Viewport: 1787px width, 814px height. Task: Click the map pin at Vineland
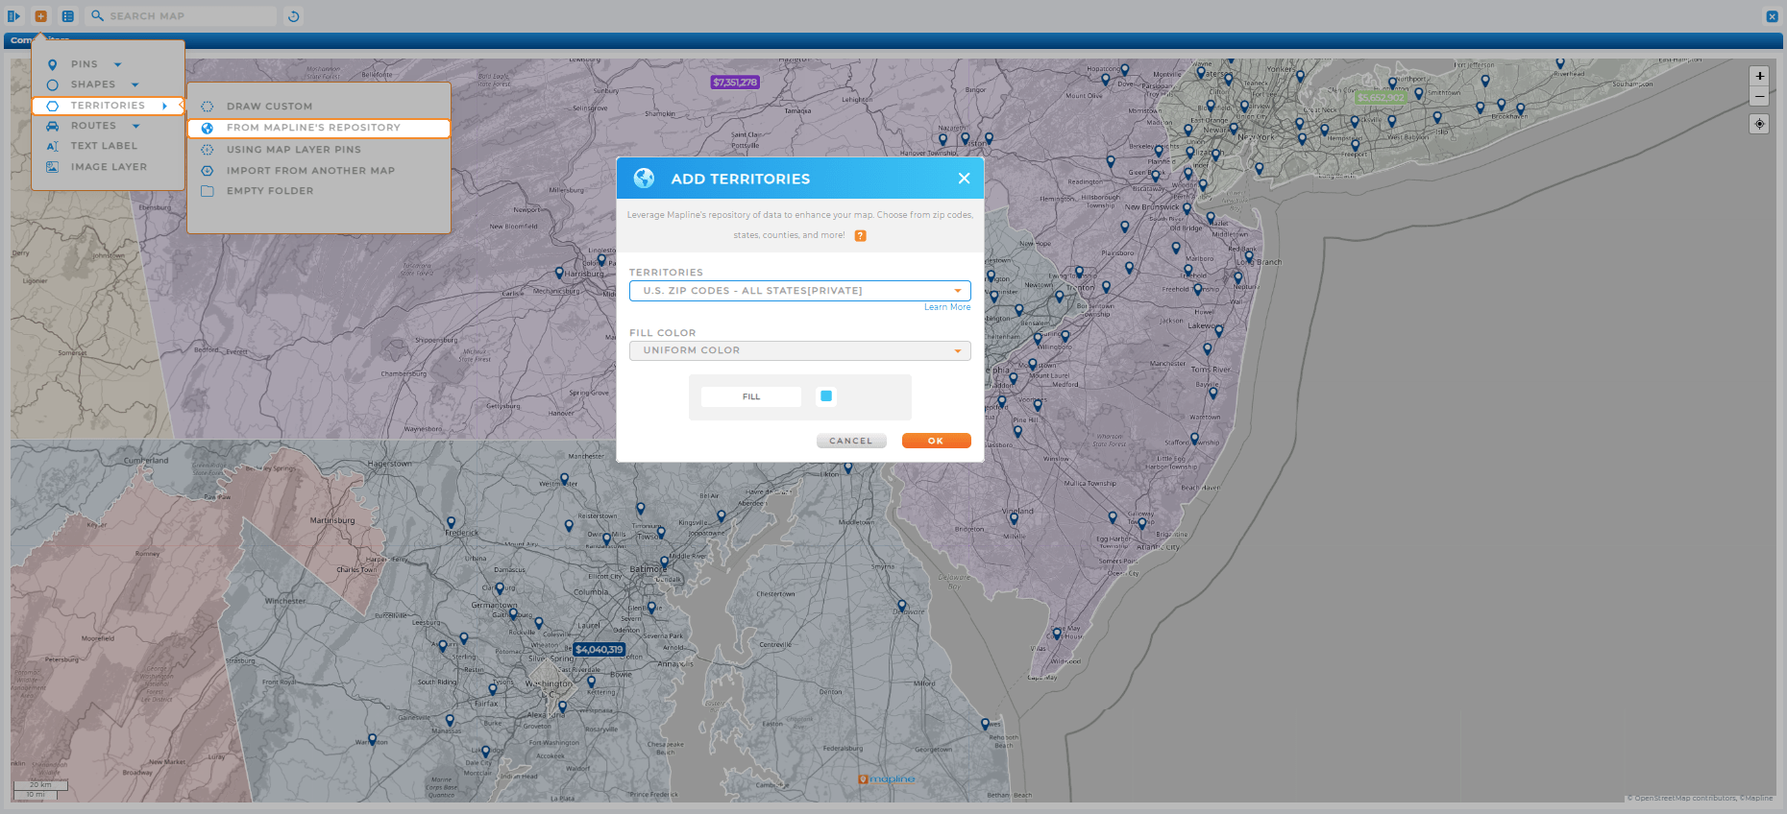[x=1014, y=519]
